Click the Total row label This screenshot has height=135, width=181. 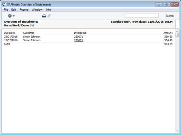pyautogui.click(x=7, y=44)
